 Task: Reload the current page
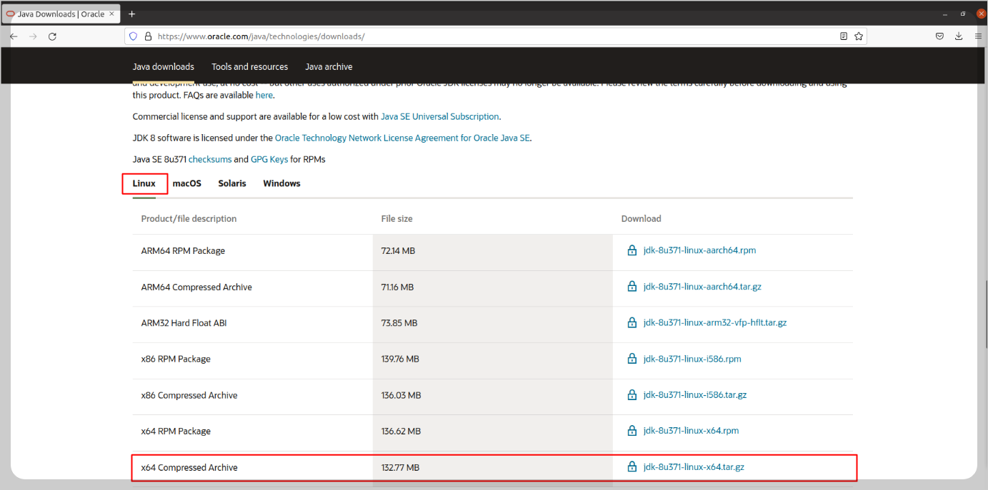point(52,36)
